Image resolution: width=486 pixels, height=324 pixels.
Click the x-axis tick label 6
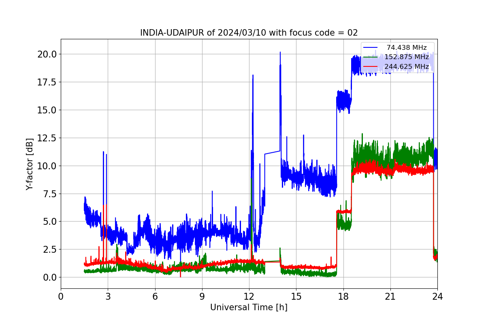pyautogui.click(x=155, y=296)
